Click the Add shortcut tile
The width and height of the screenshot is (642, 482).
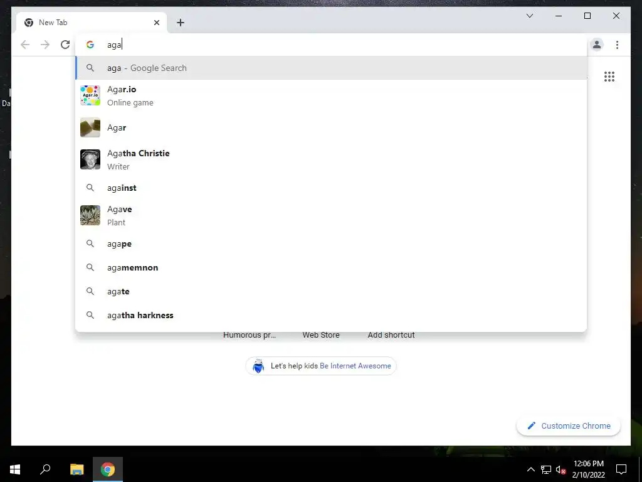pos(391,335)
